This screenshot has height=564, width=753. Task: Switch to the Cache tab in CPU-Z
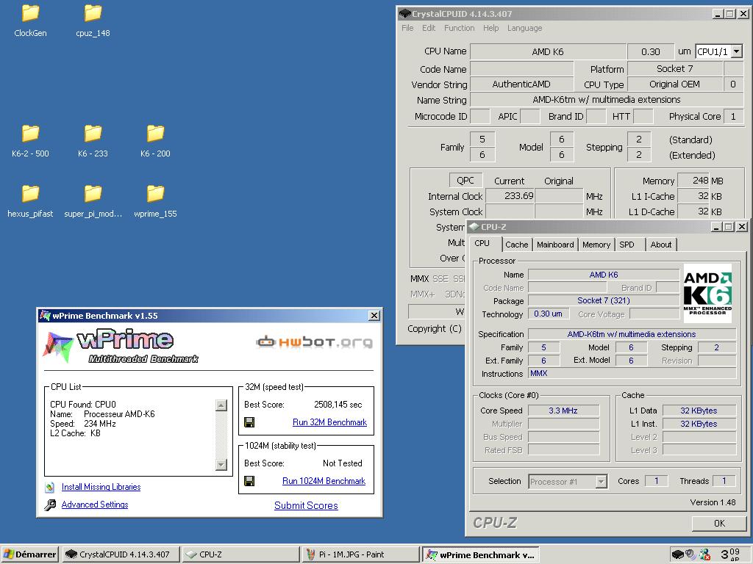point(516,245)
